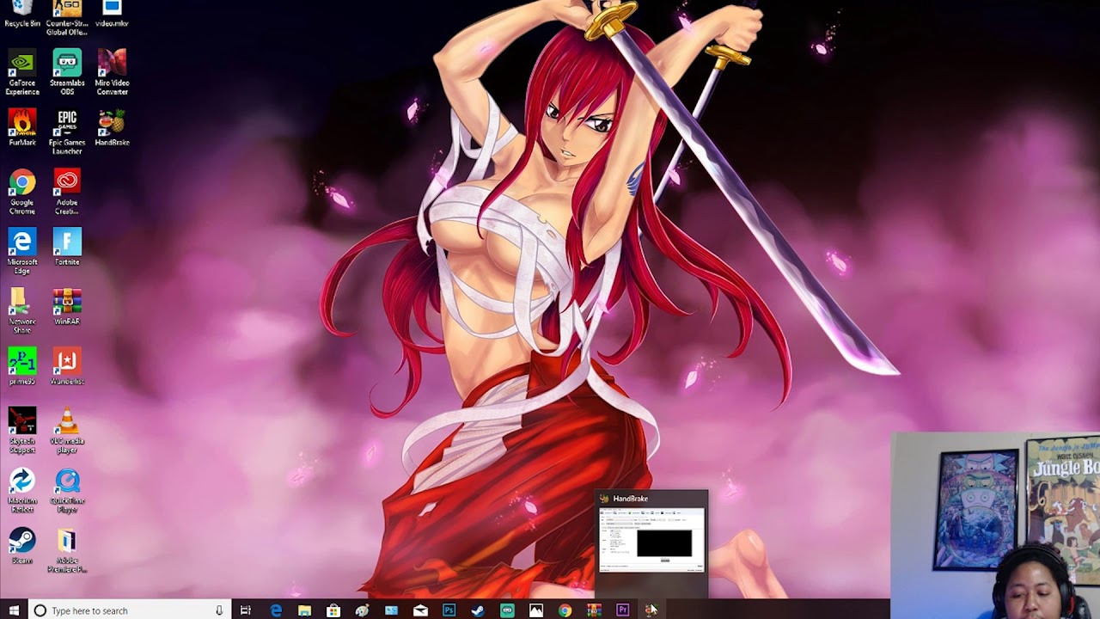
Task: Open the Mail app on the taskbar
Action: pos(420,610)
